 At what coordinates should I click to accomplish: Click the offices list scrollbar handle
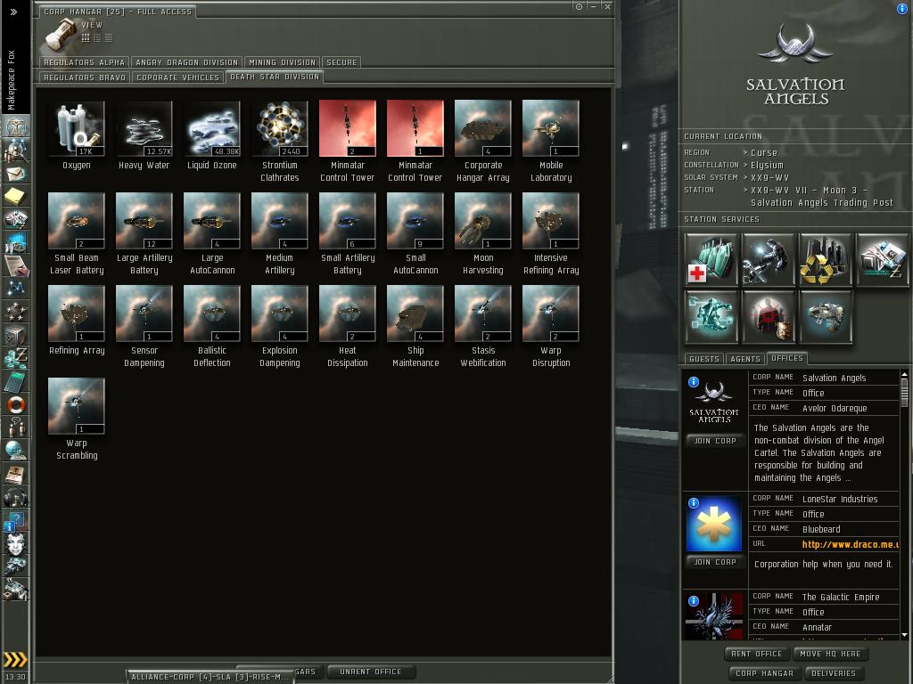[x=904, y=392]
